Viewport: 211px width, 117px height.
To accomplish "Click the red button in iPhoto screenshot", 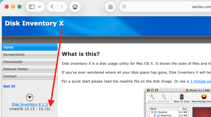I will point(148,90).
